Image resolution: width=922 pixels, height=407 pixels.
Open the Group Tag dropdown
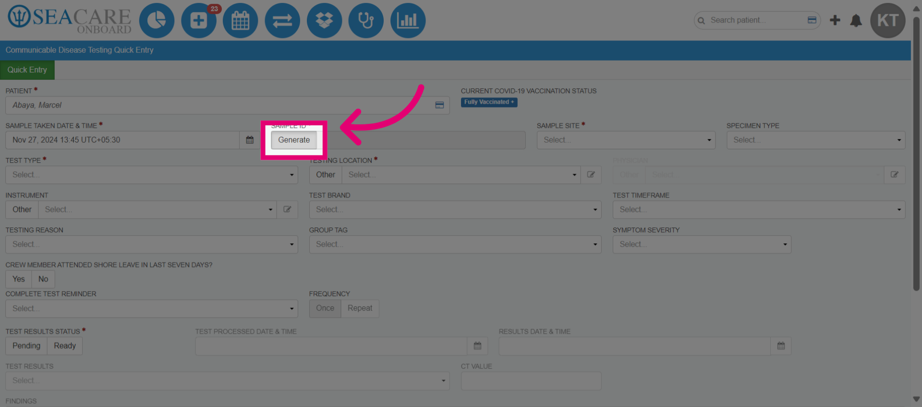pyautogui.click(x=455, y=244)
